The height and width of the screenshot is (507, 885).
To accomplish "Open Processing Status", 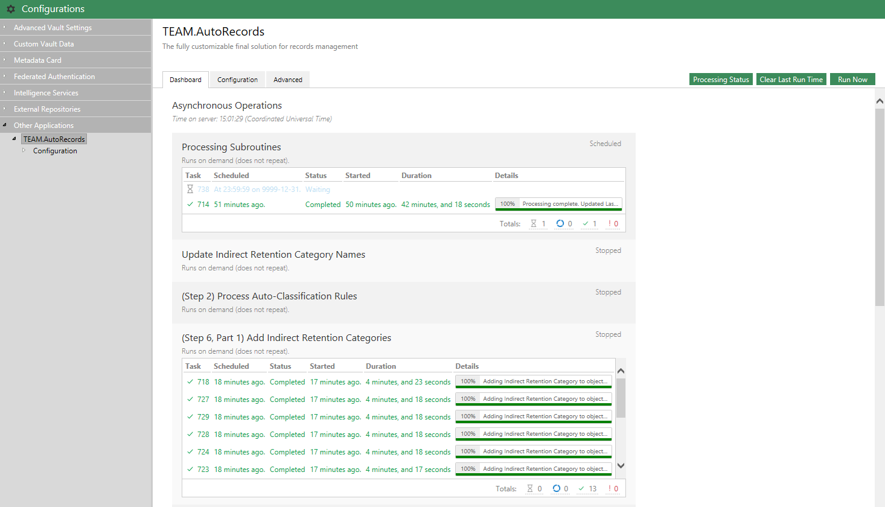I will pyautogui.click(x=720, y=80).
